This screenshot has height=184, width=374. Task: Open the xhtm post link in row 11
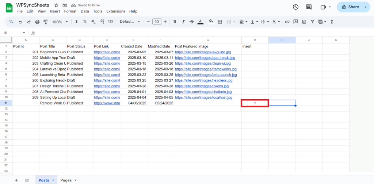click(x=107, y=103)
